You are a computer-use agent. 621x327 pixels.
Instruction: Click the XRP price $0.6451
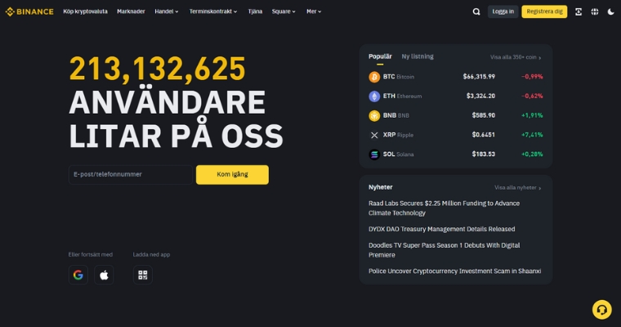(483, 135)
